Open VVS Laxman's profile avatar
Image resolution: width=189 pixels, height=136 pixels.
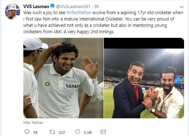(x=12, y=12)
